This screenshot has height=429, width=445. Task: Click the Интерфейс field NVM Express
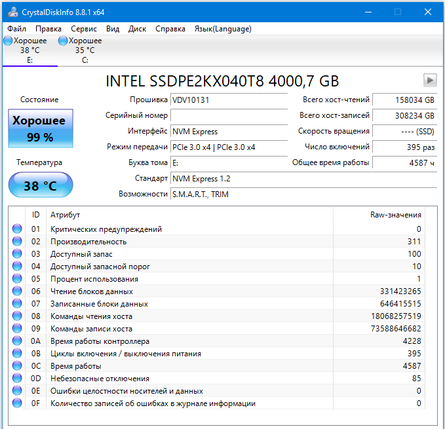point(229,132)
